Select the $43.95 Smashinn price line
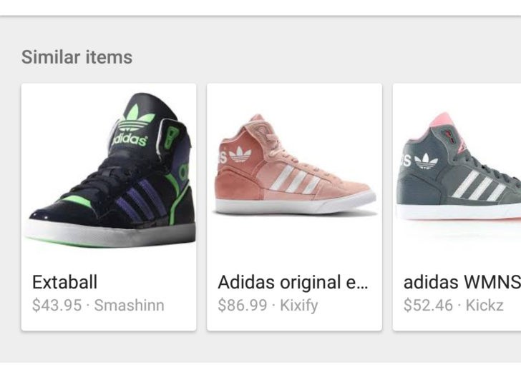The height and width of the screenshot is (377, 521). click(98, 305)
